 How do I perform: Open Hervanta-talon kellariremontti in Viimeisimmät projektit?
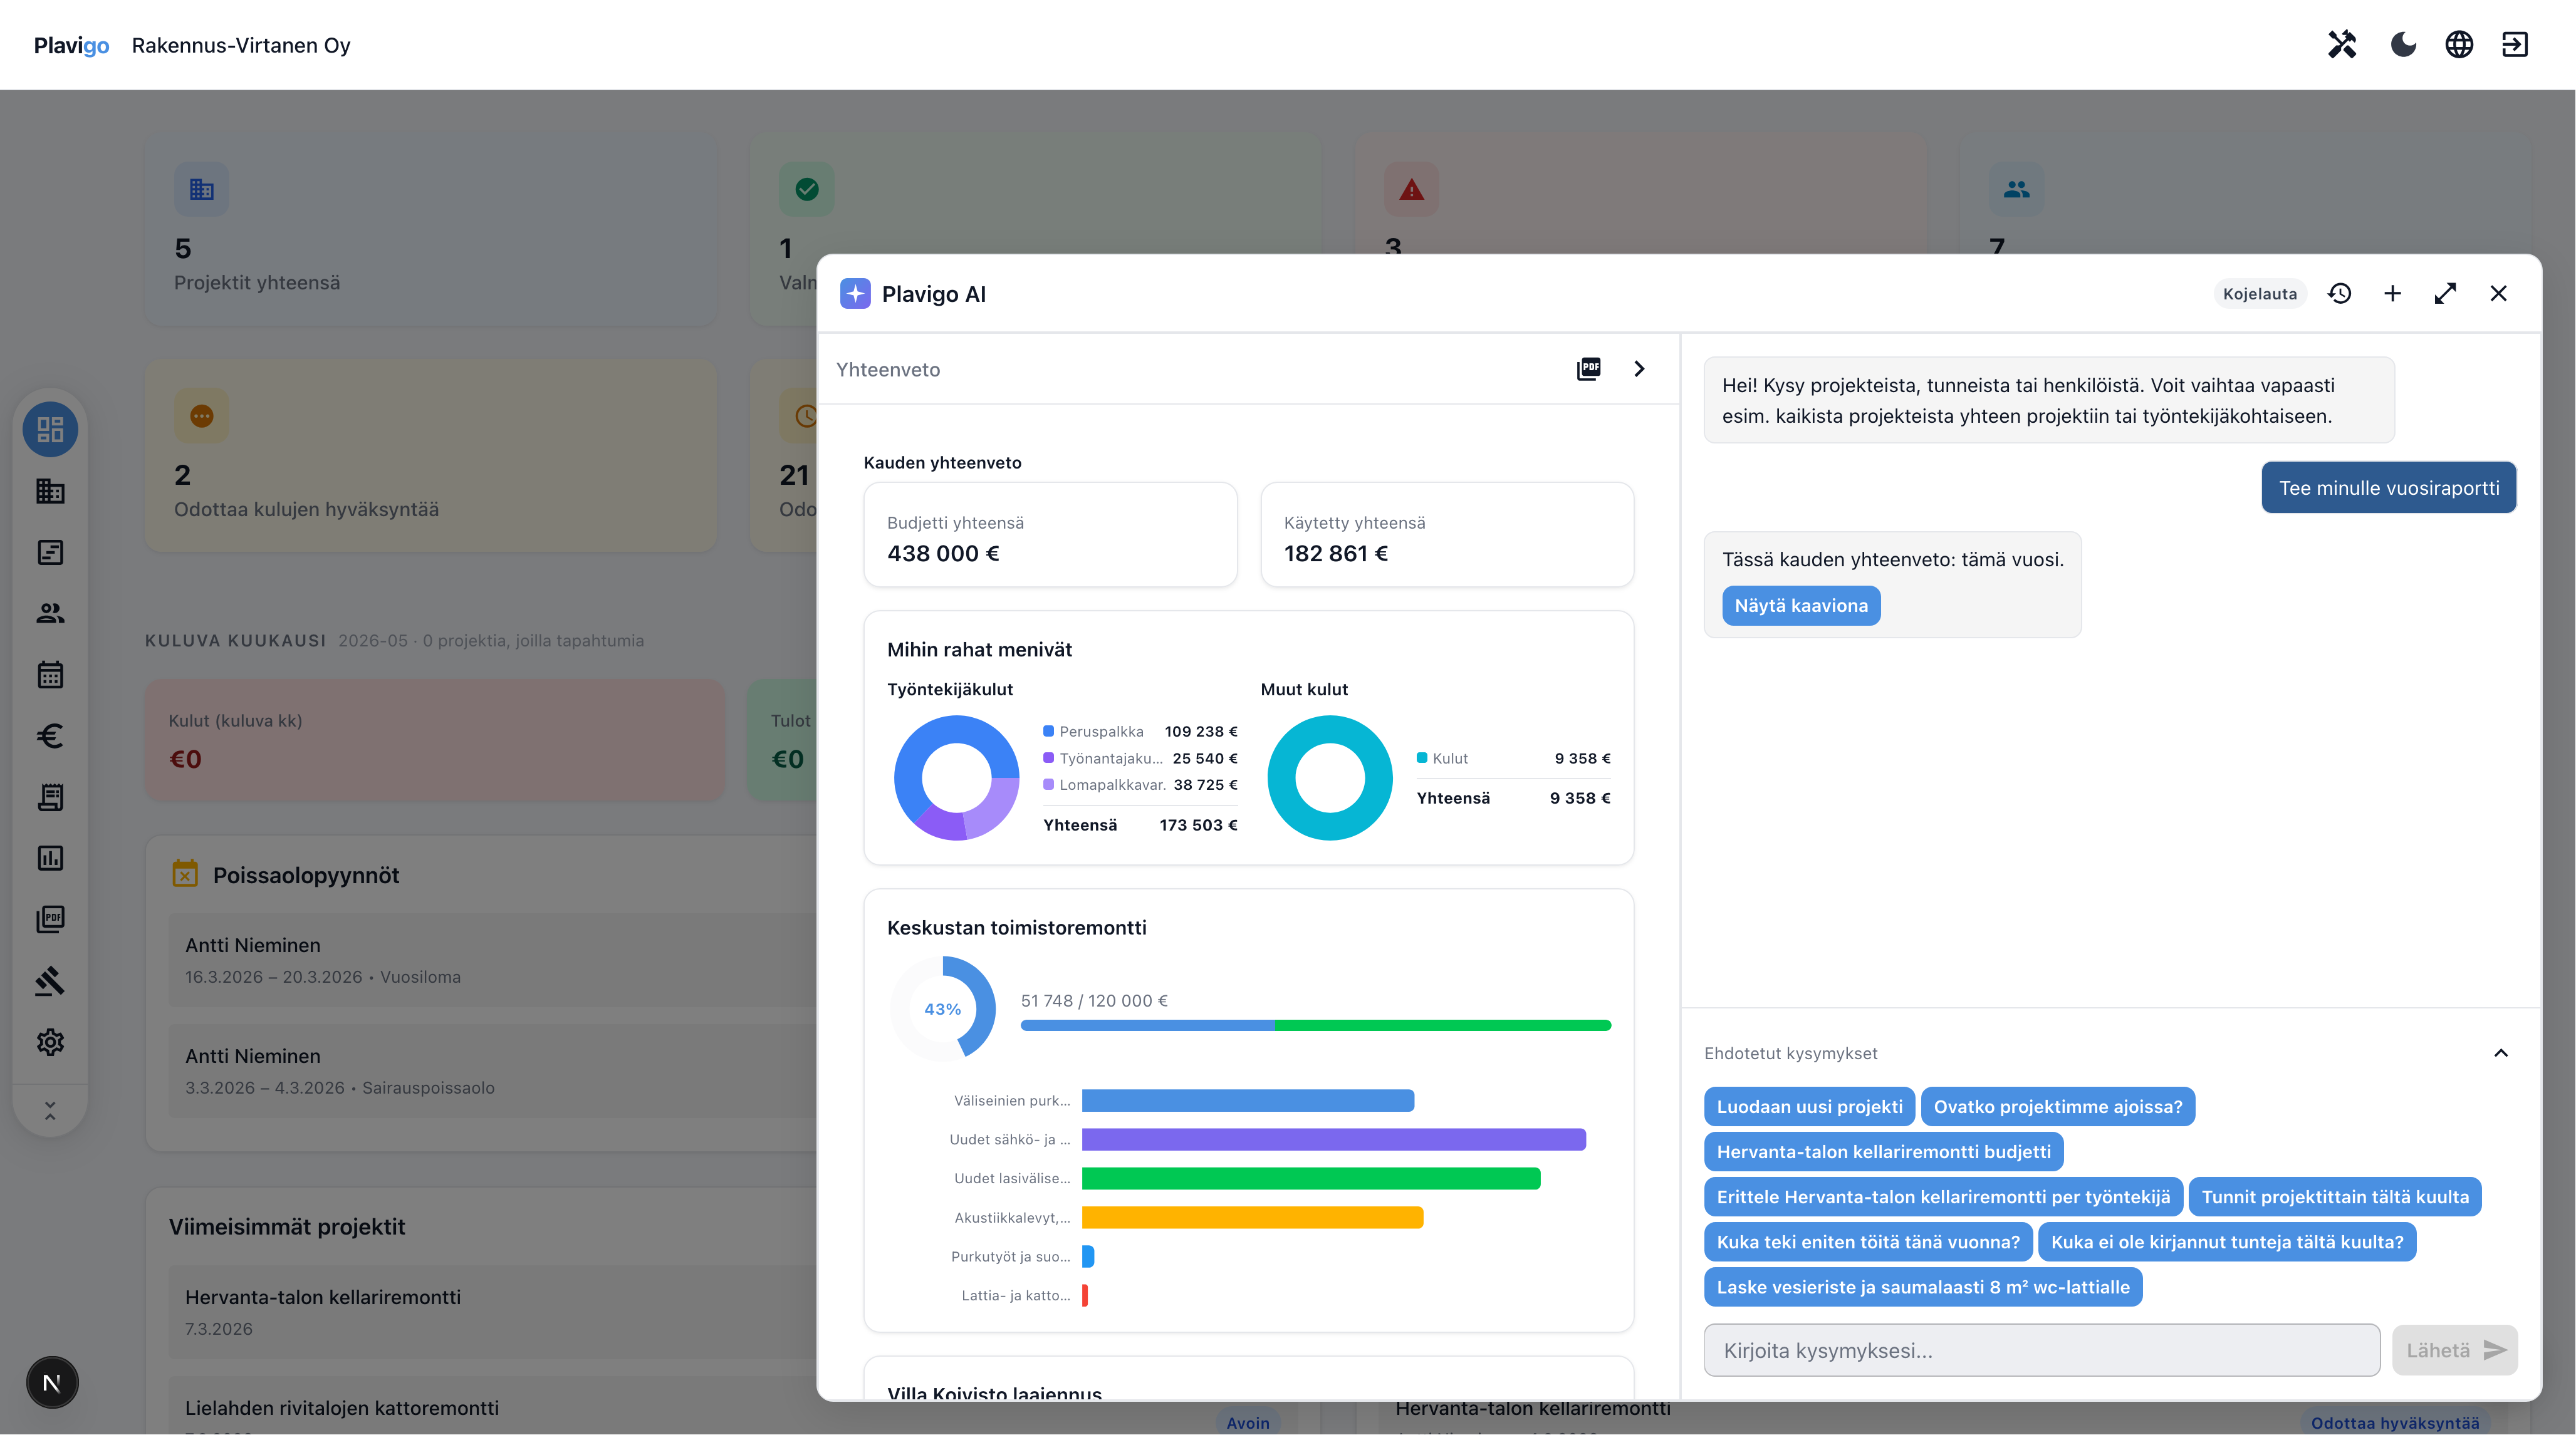[493, 1312]
